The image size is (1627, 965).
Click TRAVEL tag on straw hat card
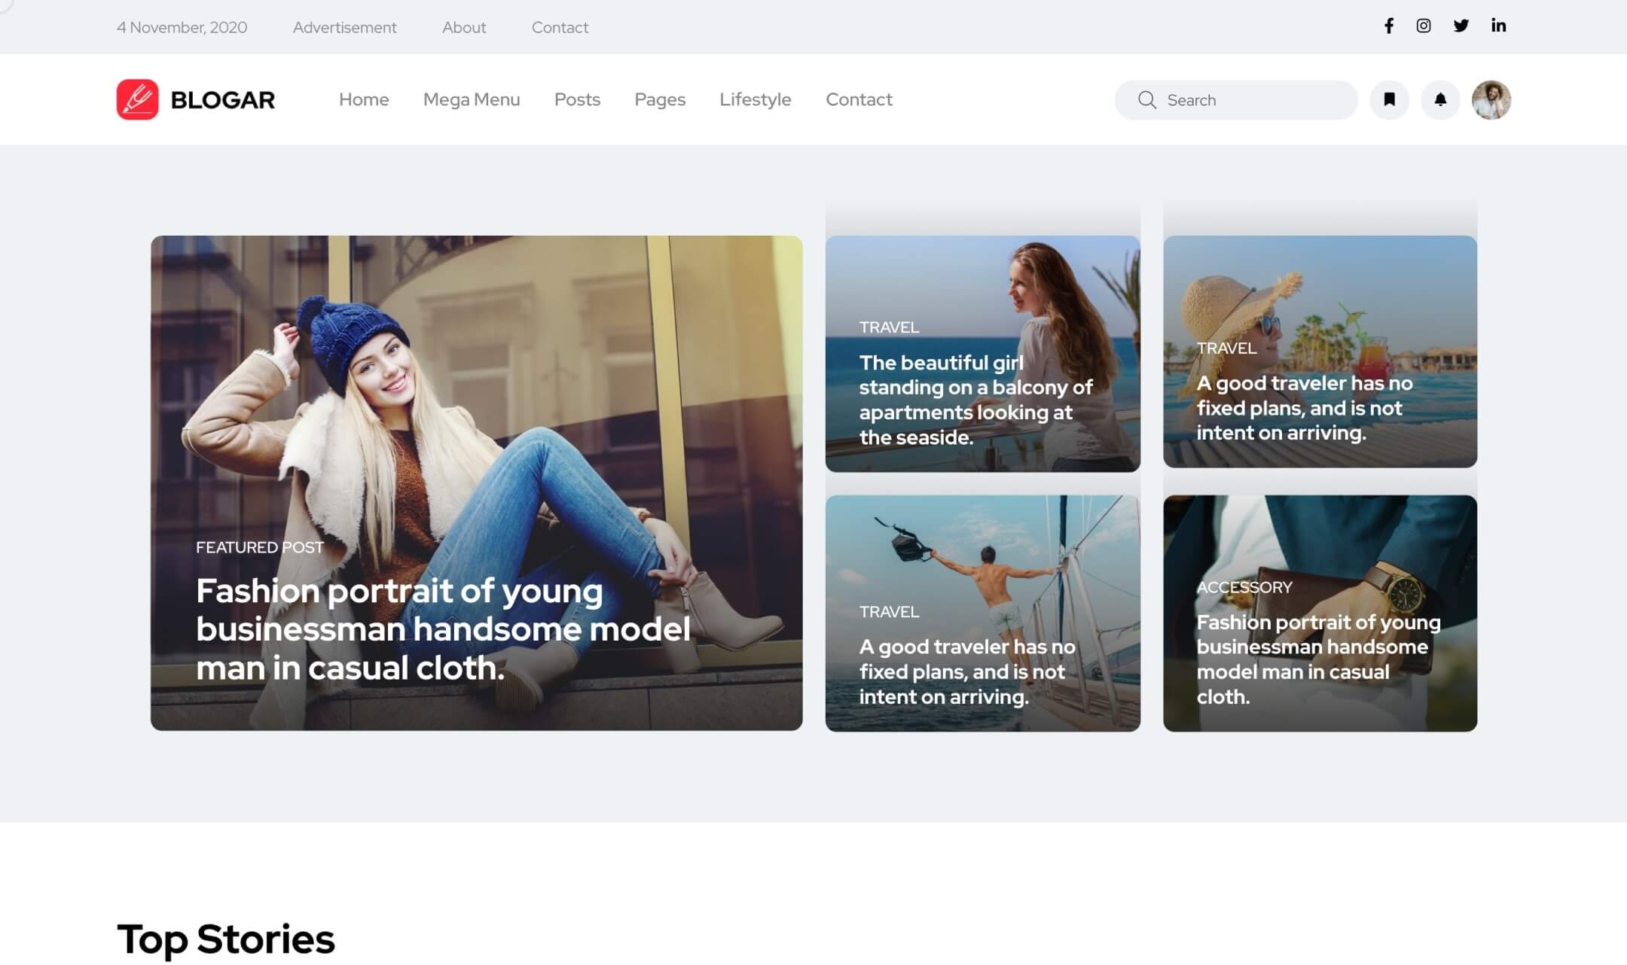(1226, 349)
